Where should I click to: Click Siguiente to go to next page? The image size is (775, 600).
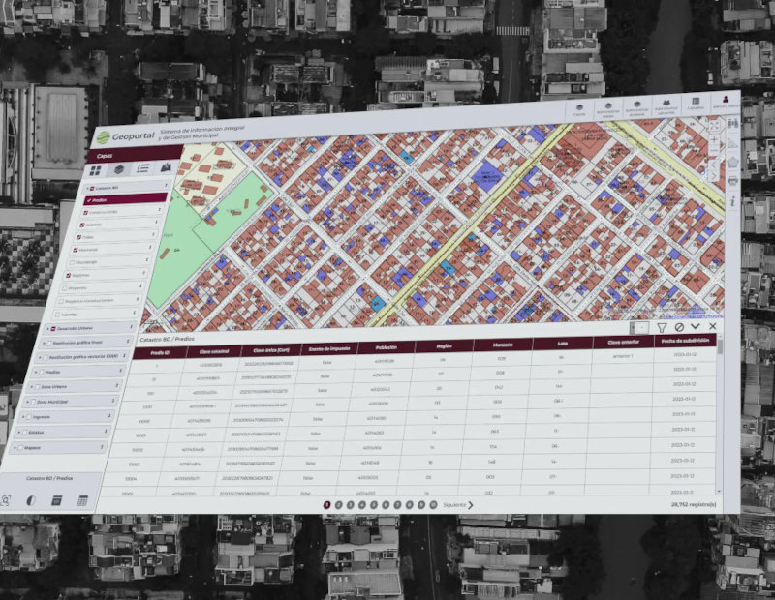click(x=457, y=504)
